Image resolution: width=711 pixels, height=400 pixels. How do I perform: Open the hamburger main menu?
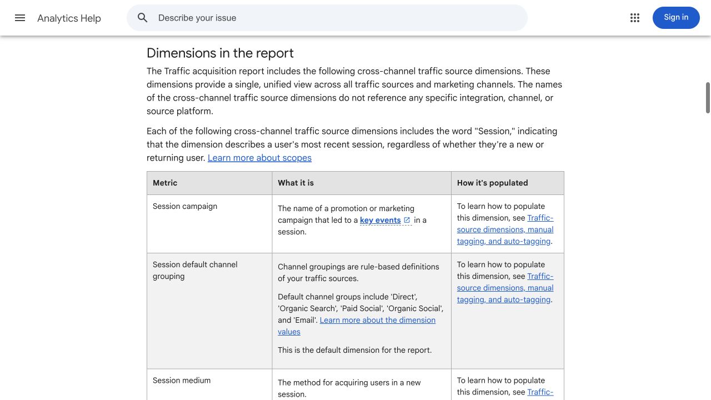pyautogui.click(x=20, y=18)
